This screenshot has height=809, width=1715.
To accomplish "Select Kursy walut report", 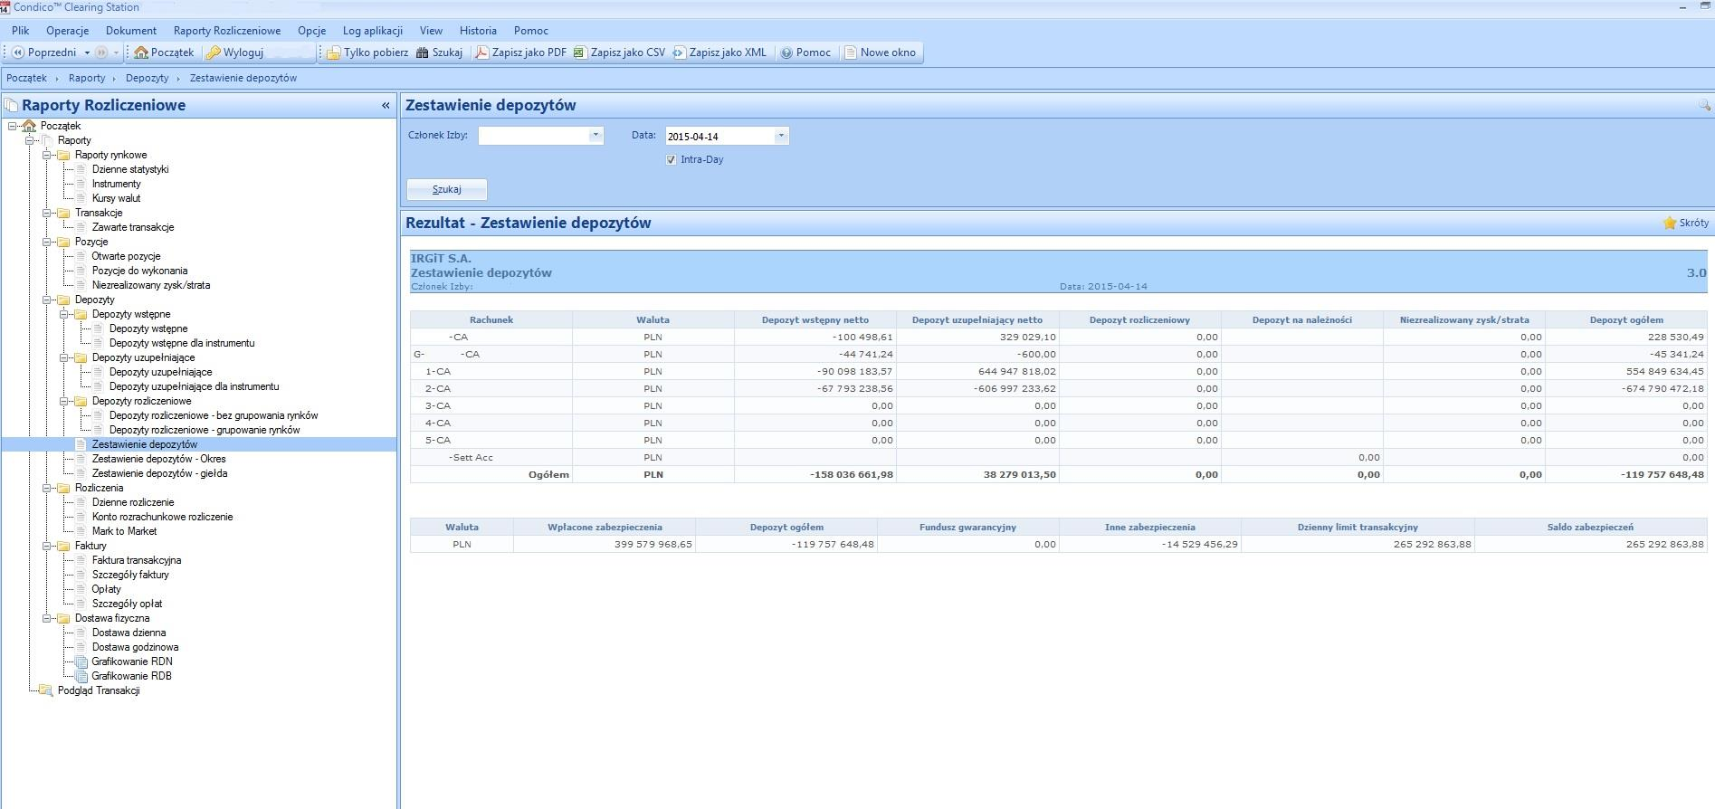I will point(117,198).
